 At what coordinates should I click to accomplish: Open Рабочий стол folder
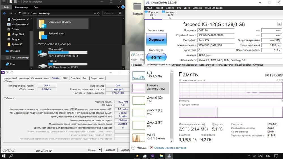click(x=63, y=35)
